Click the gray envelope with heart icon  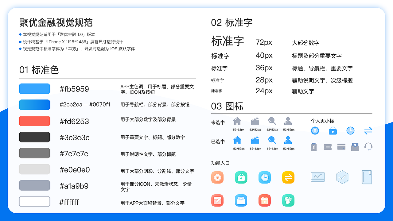(355, 147)
